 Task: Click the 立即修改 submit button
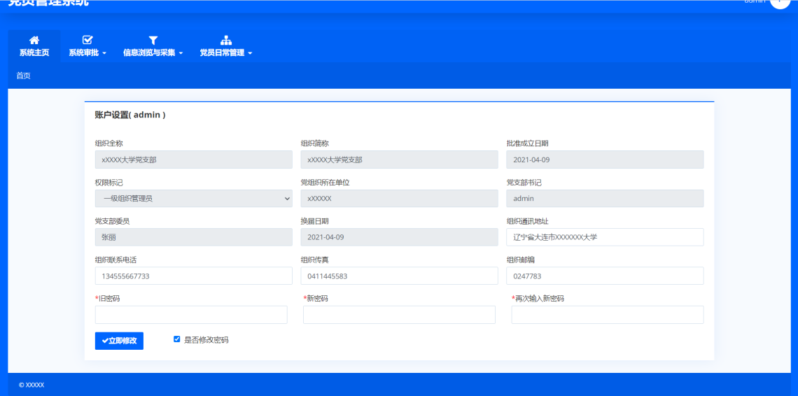click(119, 341)
